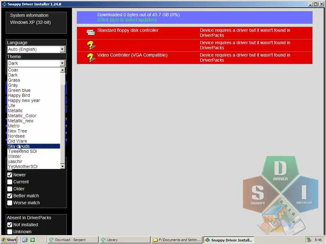Select the New Tree theme

[34, 131]
